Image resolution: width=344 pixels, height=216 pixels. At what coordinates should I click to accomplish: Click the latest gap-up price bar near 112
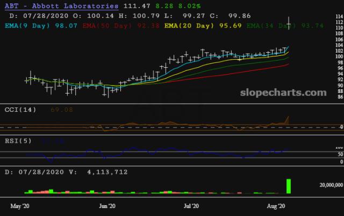(289, 23)
